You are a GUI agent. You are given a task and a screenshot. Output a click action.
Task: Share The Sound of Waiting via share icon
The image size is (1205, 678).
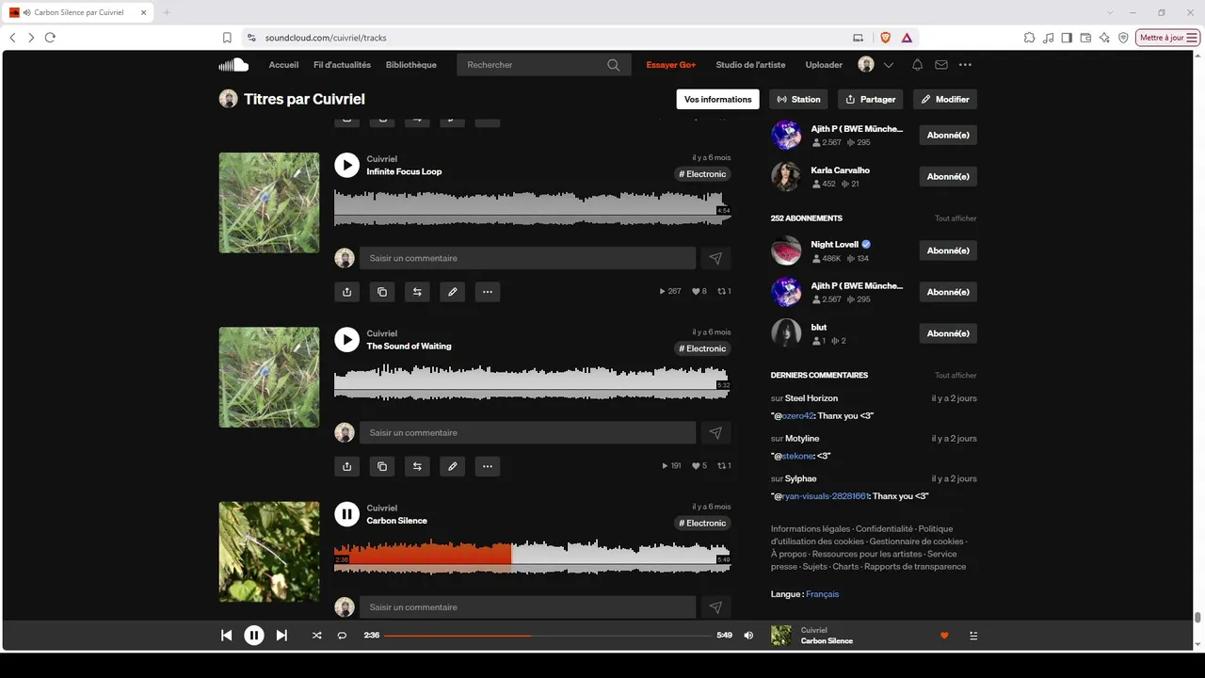[x=346, y=466]
